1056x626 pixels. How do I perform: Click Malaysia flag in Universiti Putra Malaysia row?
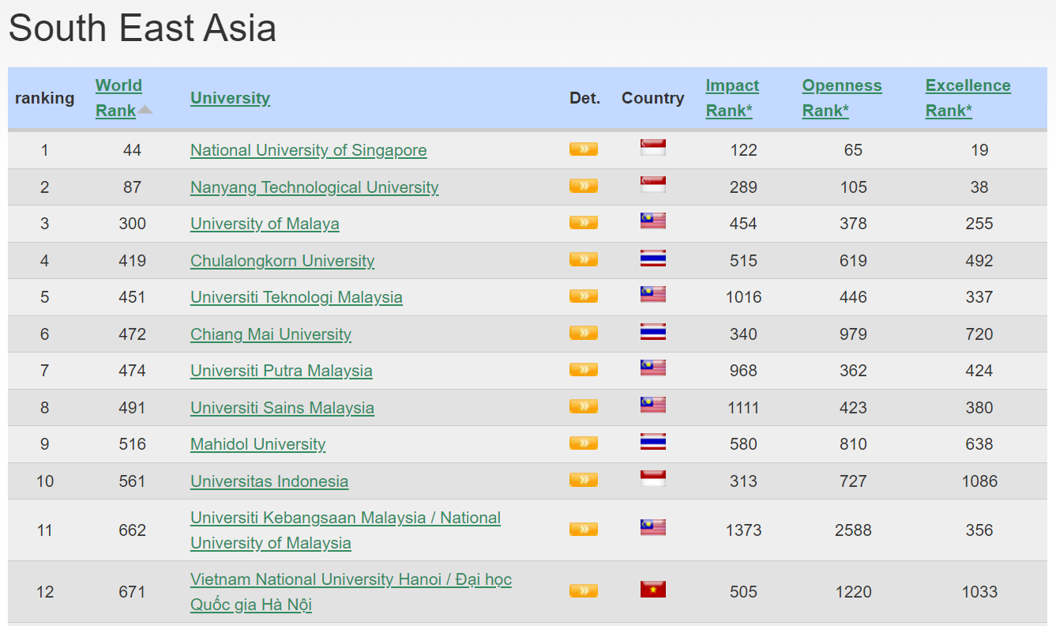pyautogui.click(x=653, y=368)
